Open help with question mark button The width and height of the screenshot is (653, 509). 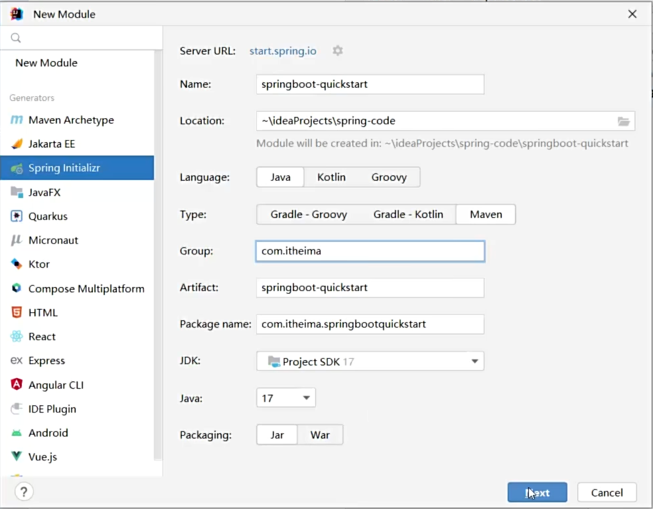click(24, 492)
